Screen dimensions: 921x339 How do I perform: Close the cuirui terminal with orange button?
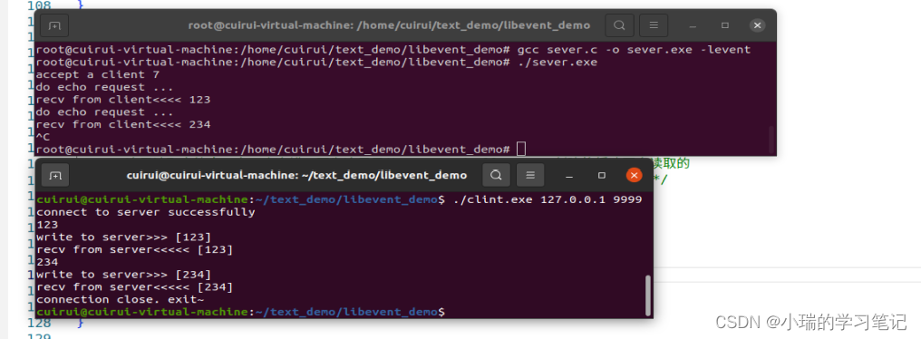click(634, 175)
